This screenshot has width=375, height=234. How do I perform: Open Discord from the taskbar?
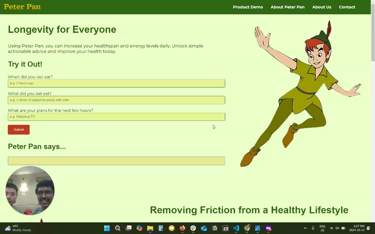point(172,228)
